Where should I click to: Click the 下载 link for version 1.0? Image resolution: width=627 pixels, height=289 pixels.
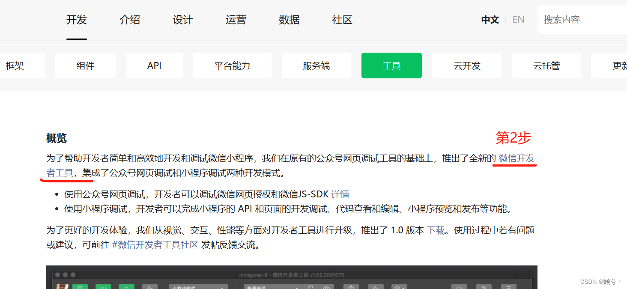(x=436, y=230)
